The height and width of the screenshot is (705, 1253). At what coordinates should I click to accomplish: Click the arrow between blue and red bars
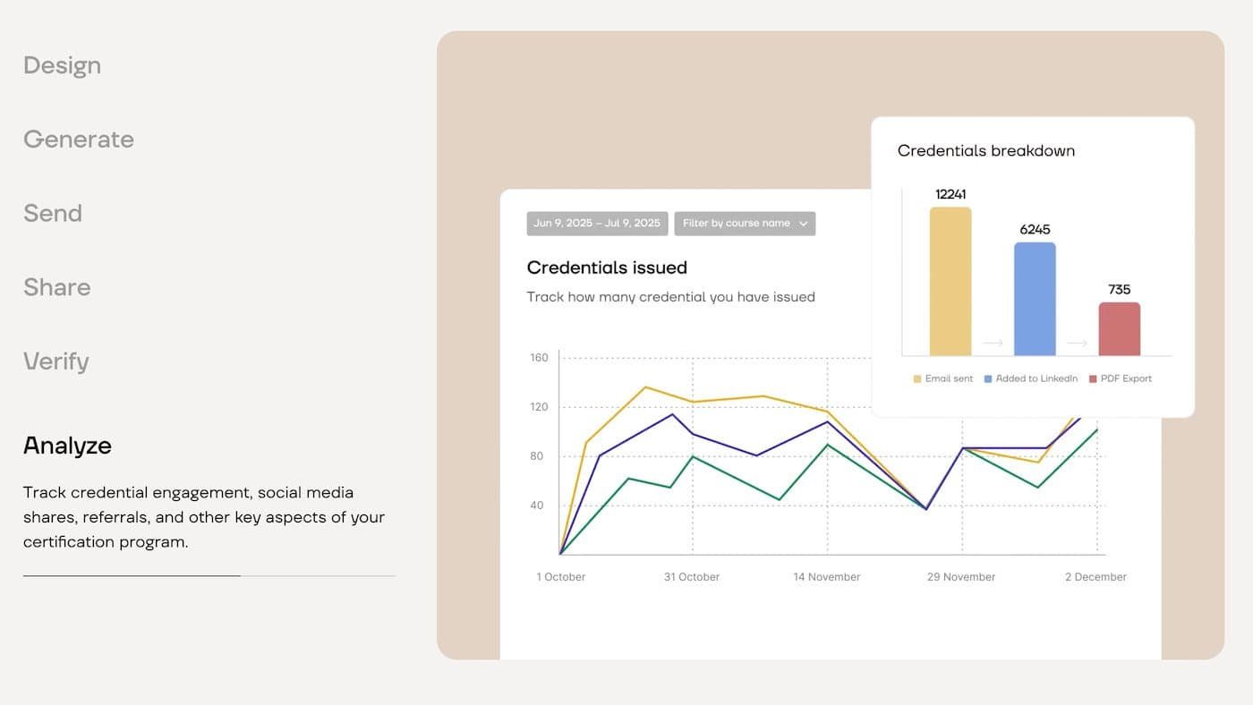tap(1077, 342)
